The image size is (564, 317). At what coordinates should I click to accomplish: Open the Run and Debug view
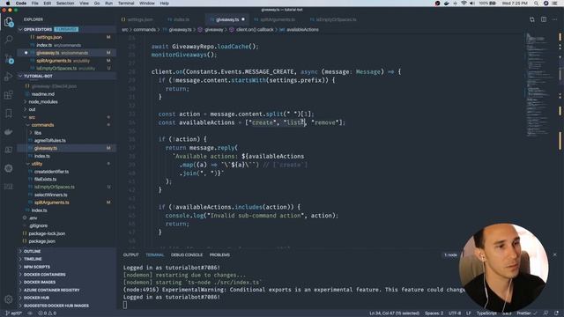coord(9,77)
